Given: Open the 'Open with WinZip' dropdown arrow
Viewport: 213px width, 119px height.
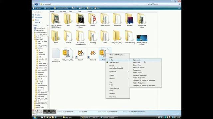Looking at the screenshot, I should tap(70, 8).
